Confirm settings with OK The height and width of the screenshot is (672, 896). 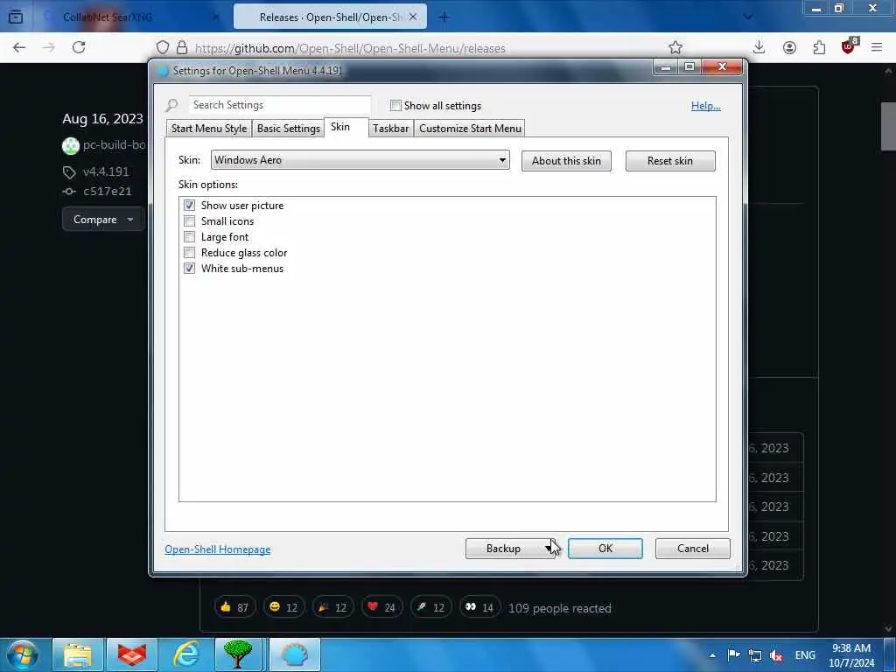[x=605, y=549]
